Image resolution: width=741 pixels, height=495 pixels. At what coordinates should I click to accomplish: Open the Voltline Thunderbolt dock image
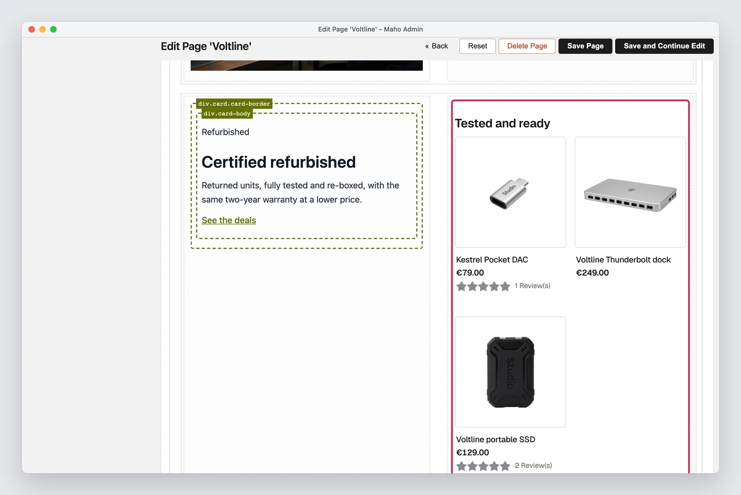[630, 192]
